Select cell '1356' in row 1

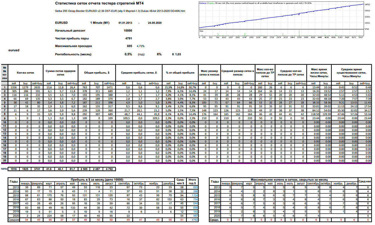pos(14,87)
